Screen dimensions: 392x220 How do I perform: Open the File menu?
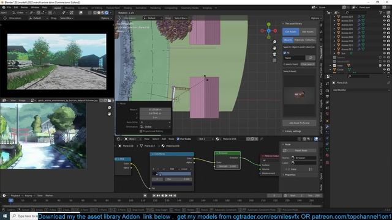click(x=9, y=7)
